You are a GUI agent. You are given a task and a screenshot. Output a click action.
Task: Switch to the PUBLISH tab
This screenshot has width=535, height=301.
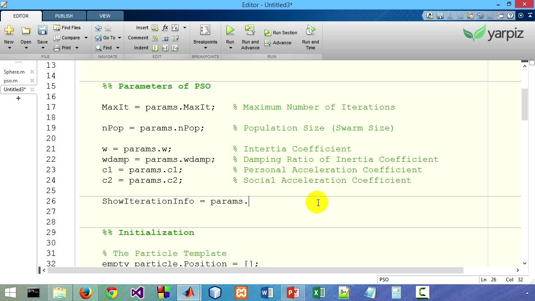[64, 16]
